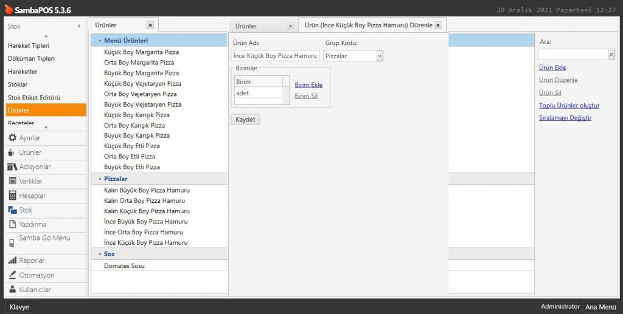Open Stok Etiket Editörü item
Viewport: 623px width, 314px height.
coord(34,98)
